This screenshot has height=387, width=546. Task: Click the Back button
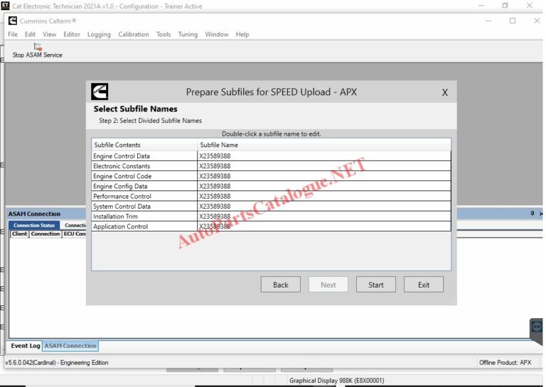coord(280,285)
